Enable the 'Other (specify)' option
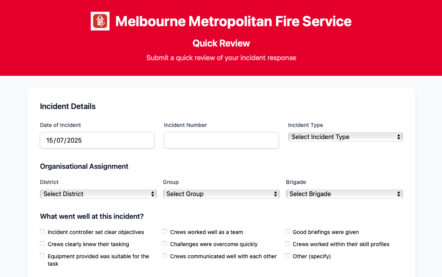442x277 pixels. pyautogui.click(x=287, y=256)
